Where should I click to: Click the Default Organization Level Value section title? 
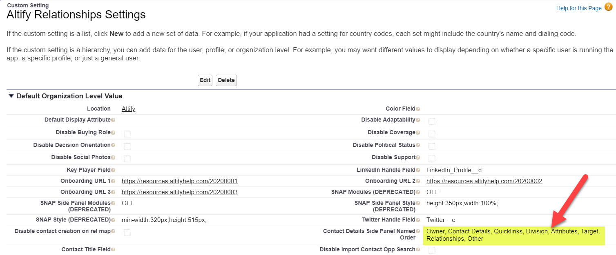tap(69, 96)
